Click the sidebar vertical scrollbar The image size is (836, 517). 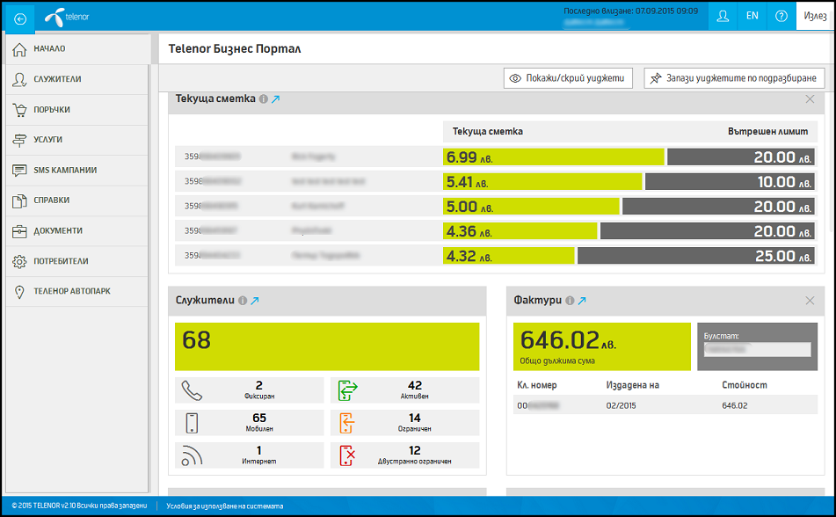click(x=149, y=278)
